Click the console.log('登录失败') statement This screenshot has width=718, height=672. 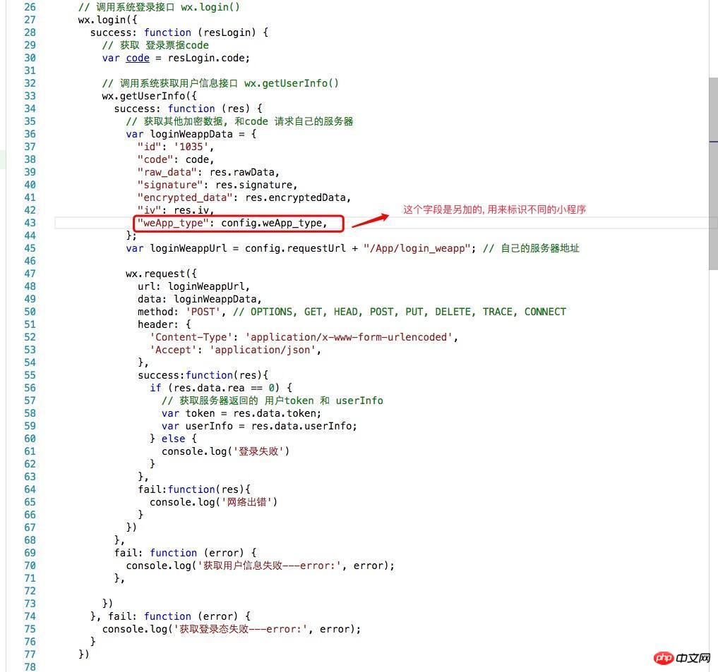point(225,451)
